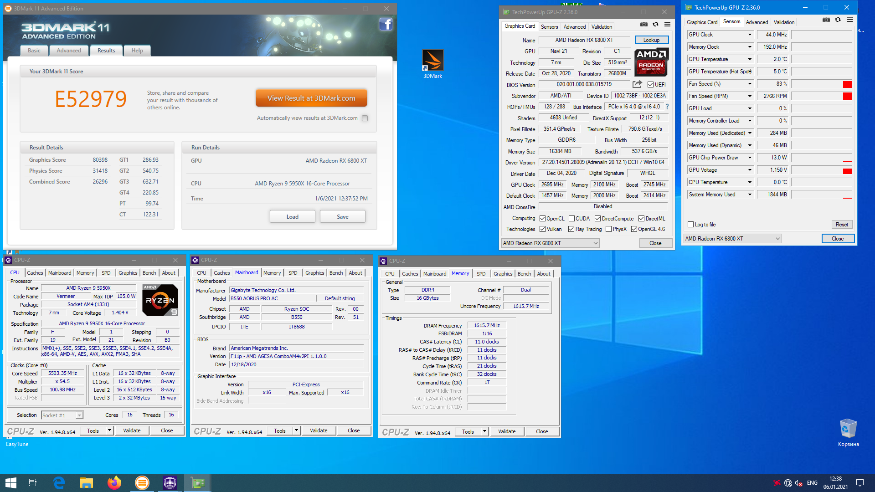Expand the GPU Chip Power Draw dropdown
The width and height of the screenshot is (875, 492).
click(750, 158)
